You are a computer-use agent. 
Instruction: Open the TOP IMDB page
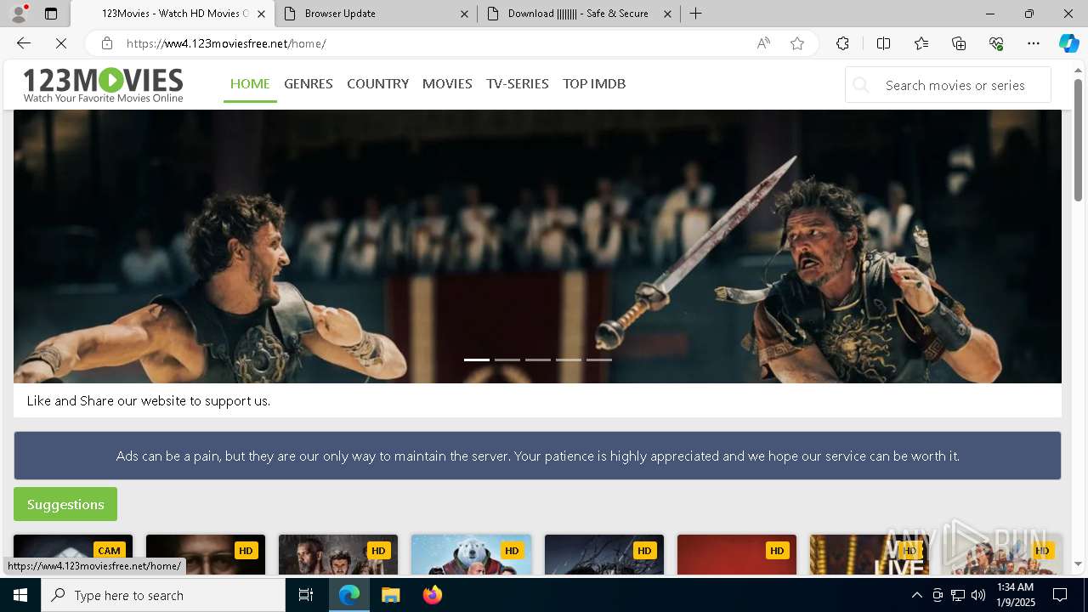tap(594, 83)
